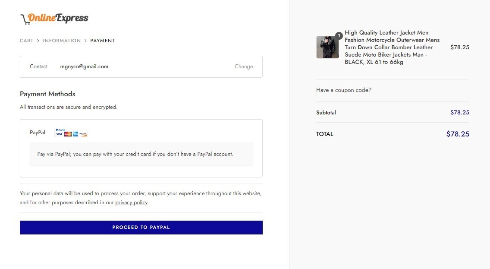This screenshot has width=490, height=269.
Task: Select the PAYMENT breadcrumb step
Action: click(x=103, y=41)
